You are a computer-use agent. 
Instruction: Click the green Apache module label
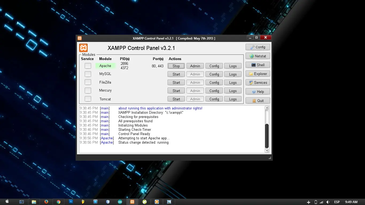point(105,66)
